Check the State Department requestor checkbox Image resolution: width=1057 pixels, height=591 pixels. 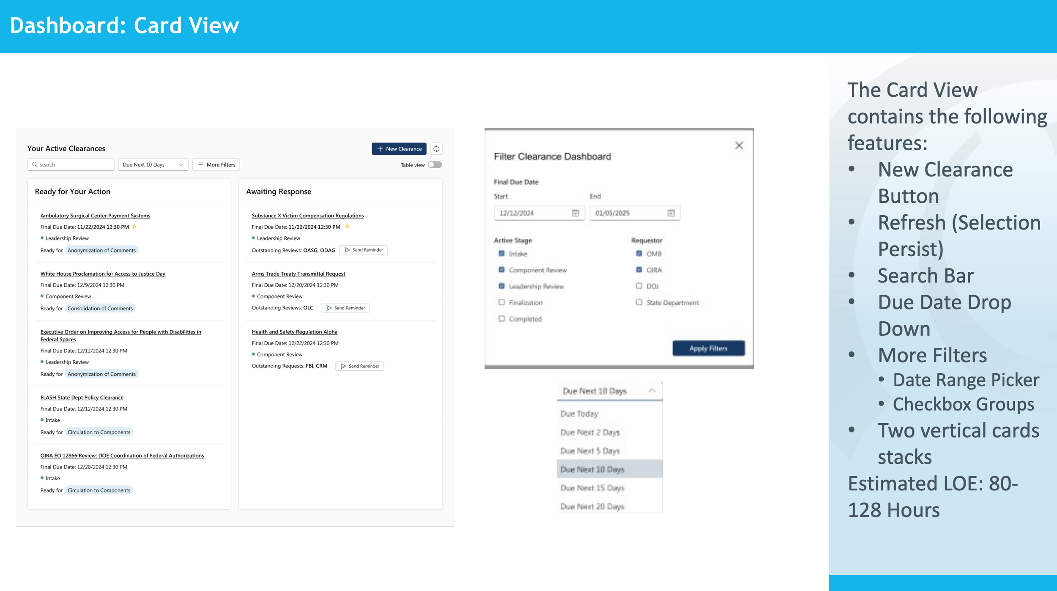click(x=638, y=302)
